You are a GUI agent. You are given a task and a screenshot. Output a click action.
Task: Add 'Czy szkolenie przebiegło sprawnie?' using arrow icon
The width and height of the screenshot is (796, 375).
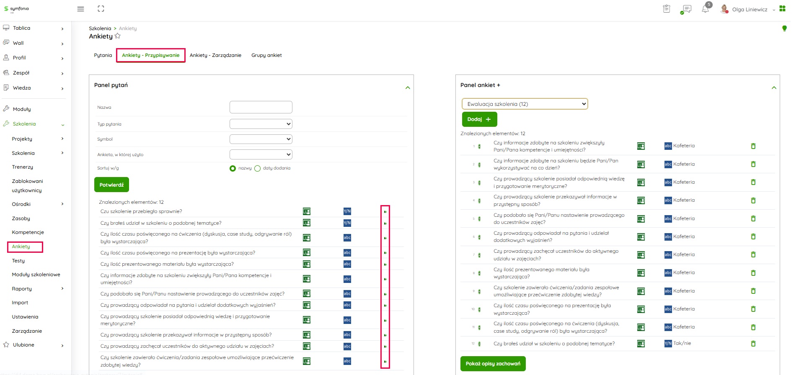point(385,212)
